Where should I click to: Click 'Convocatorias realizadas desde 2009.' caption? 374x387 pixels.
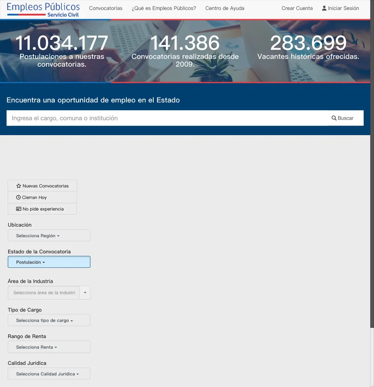pos(185,60)
